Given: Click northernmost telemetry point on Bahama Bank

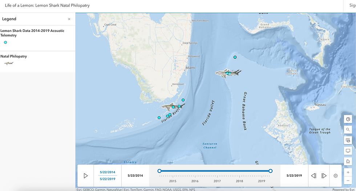Looking at the screenshot, I should [235, 57].
